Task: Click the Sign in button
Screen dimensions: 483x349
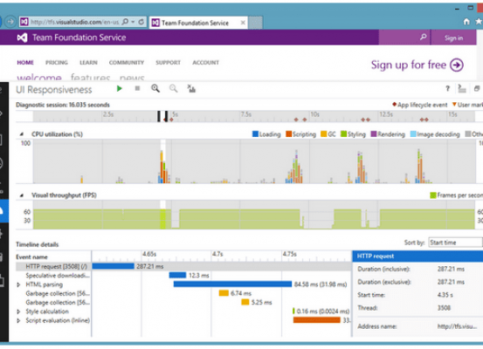Action: click(x=453, y=38)
